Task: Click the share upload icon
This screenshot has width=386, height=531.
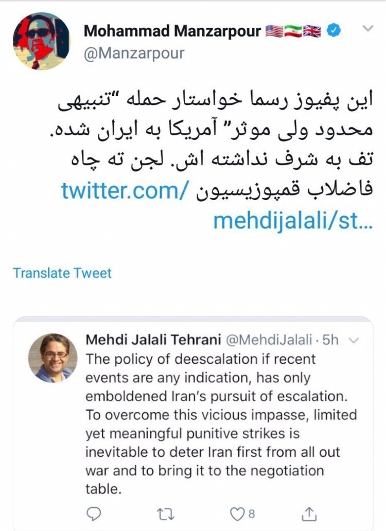Action: click(308, 514)
